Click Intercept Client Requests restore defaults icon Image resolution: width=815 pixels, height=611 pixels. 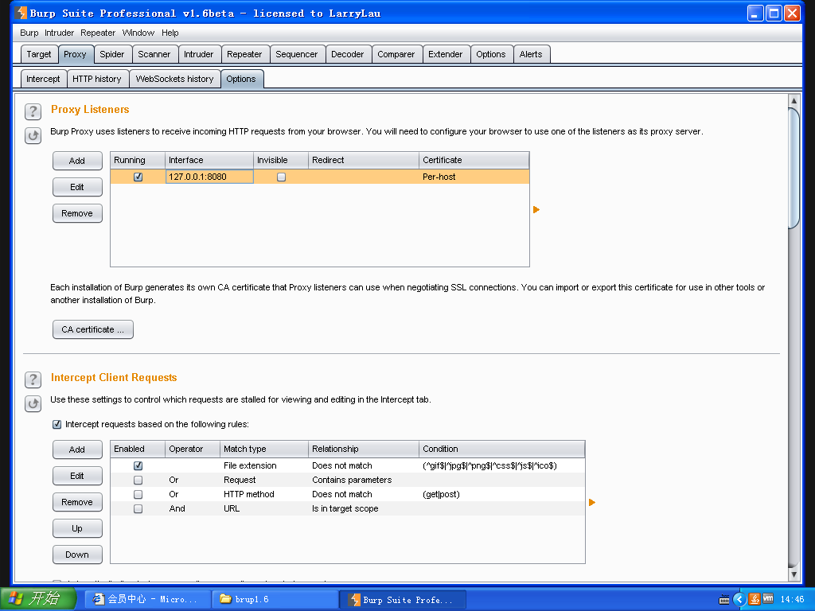[33, 403]
